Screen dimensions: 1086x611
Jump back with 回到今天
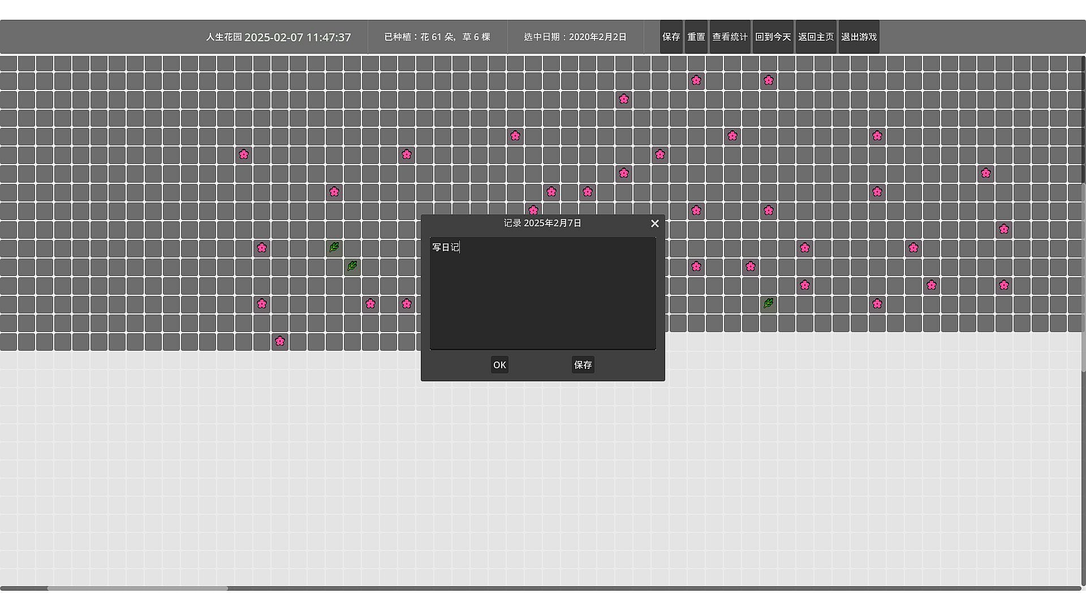773,37
